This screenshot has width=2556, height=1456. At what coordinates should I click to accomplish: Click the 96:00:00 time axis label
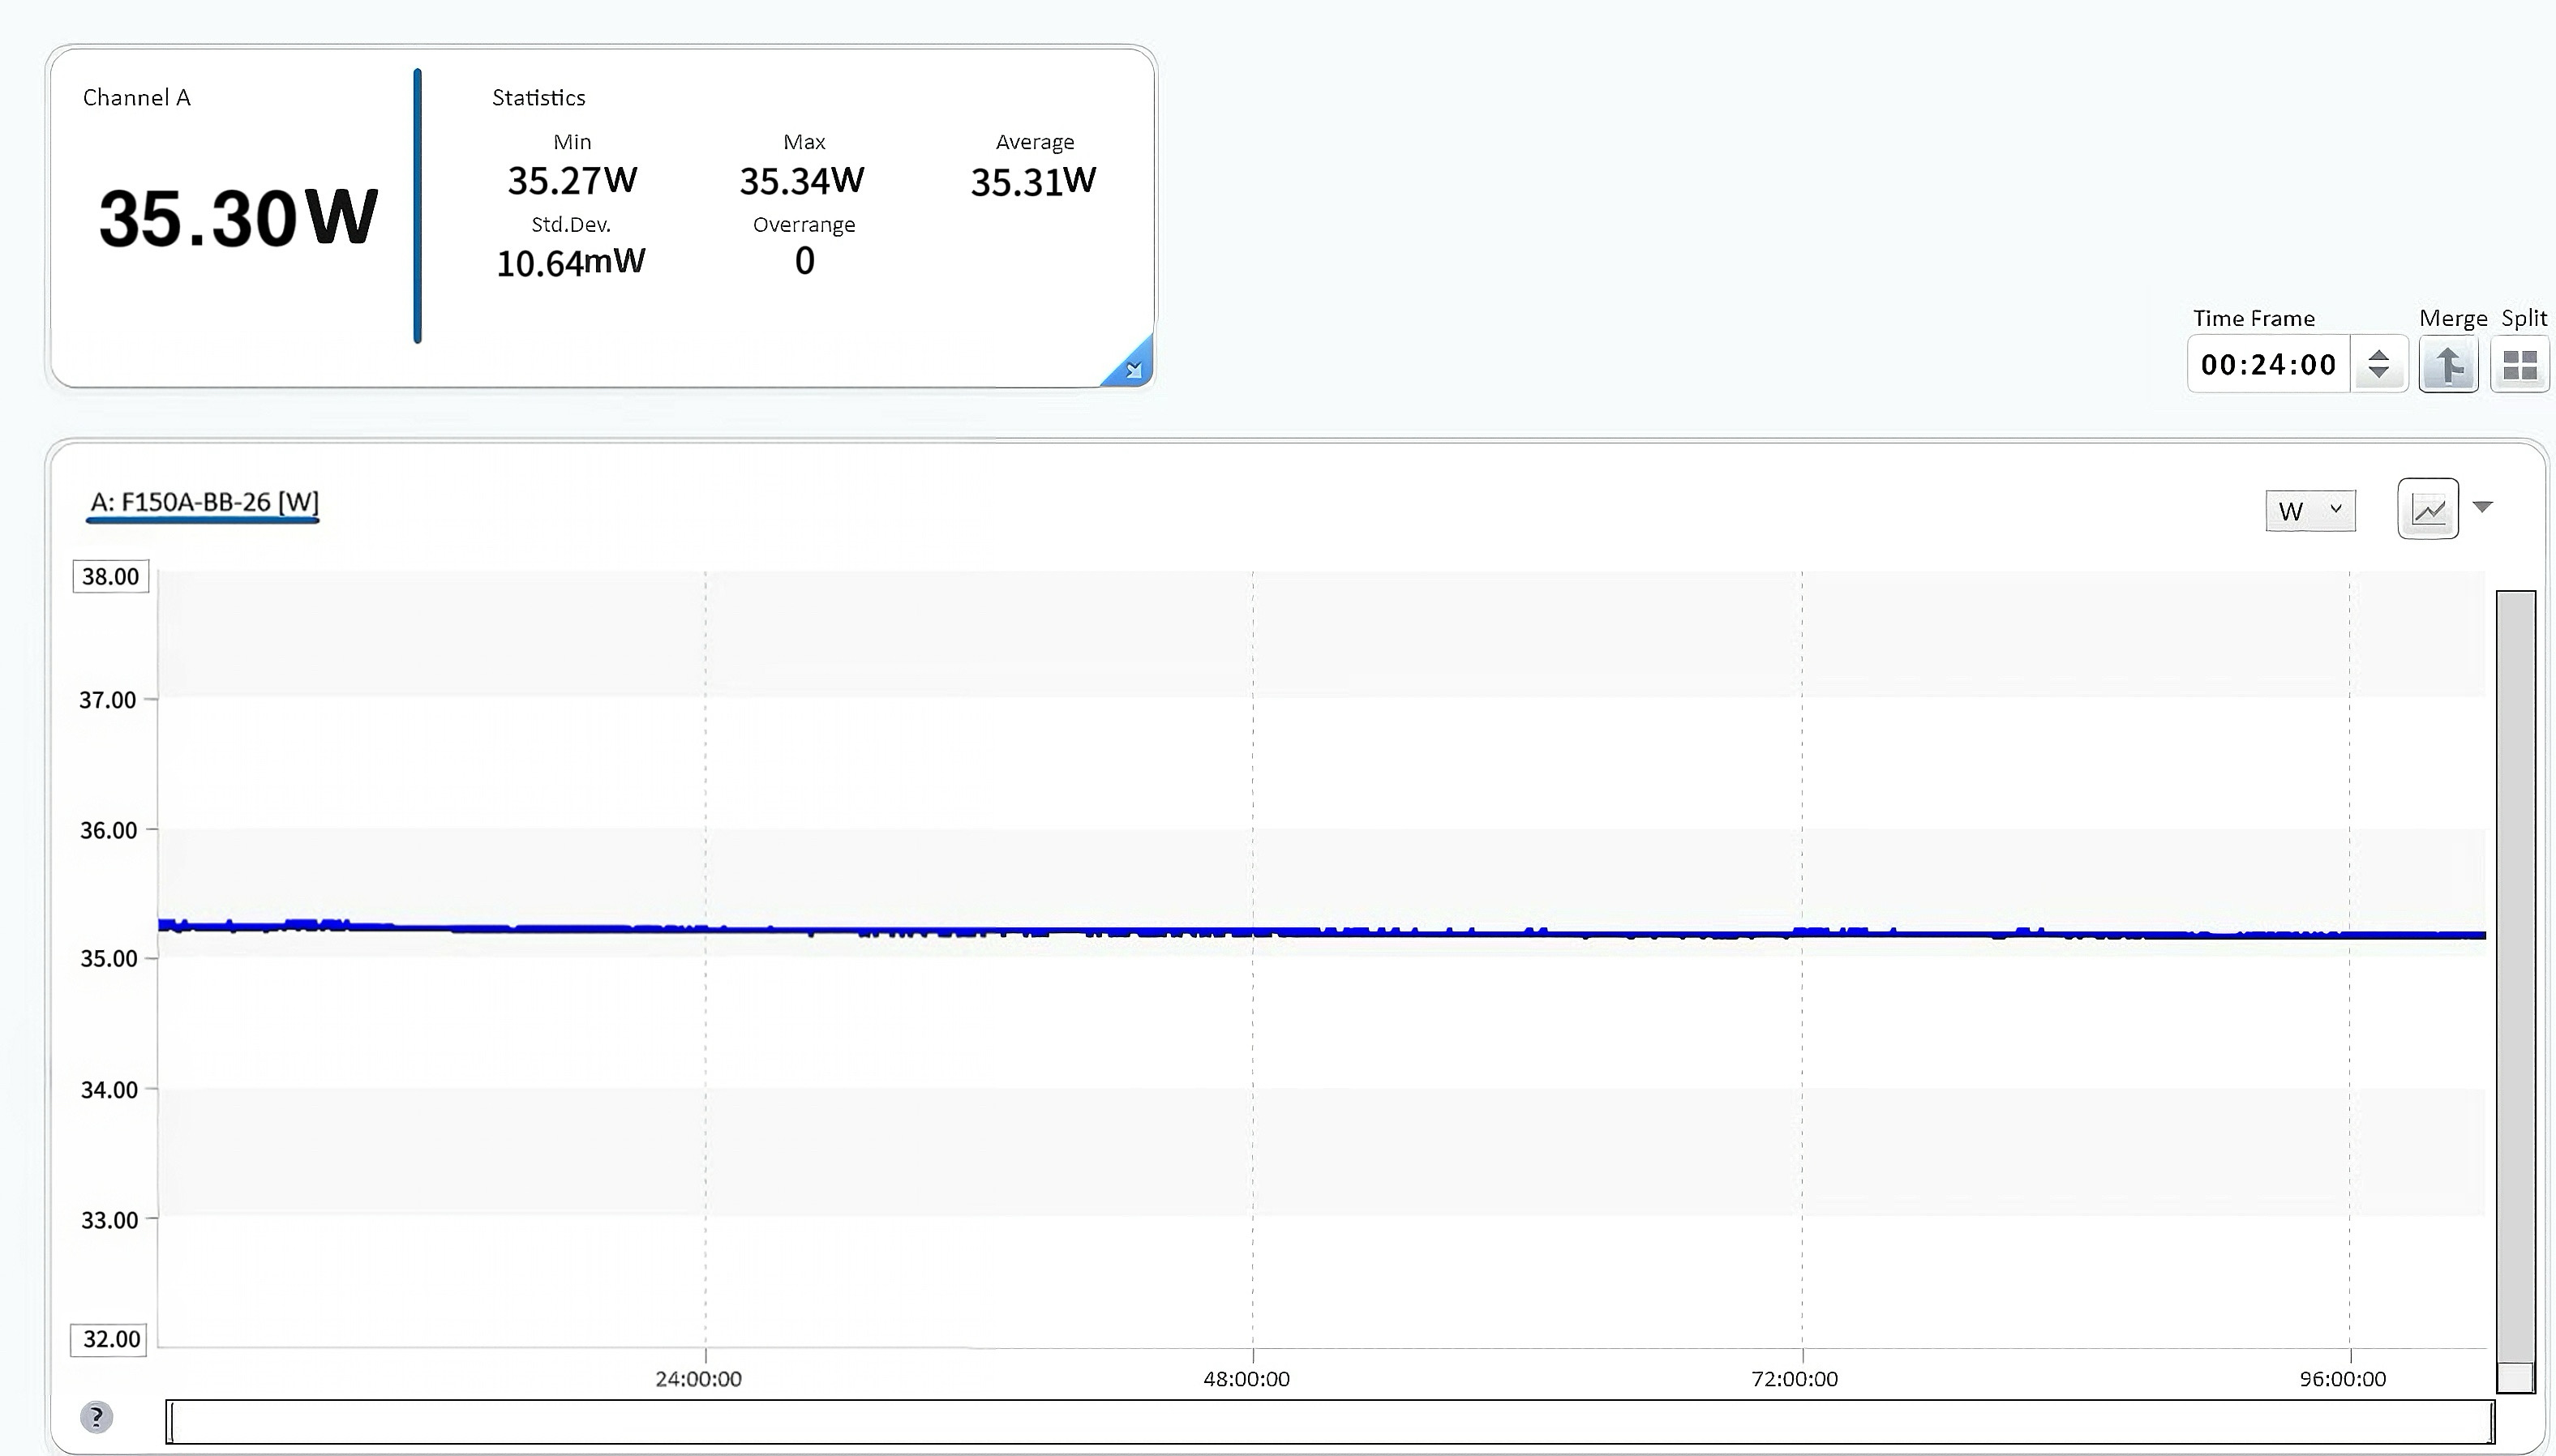(2342, 1379)
